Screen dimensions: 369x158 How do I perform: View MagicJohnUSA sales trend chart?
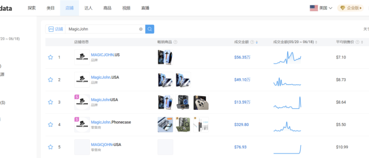[x=287, y=103]
